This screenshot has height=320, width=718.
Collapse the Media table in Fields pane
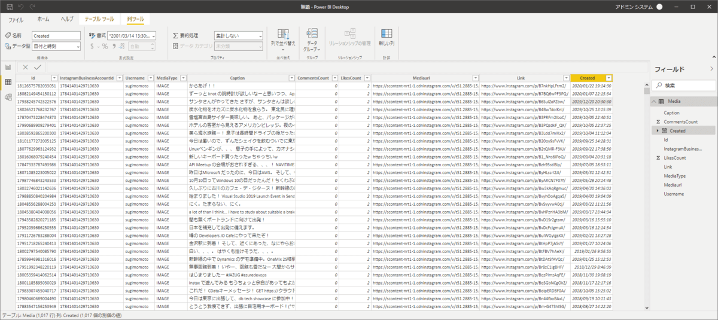click(x=653, y=102)
